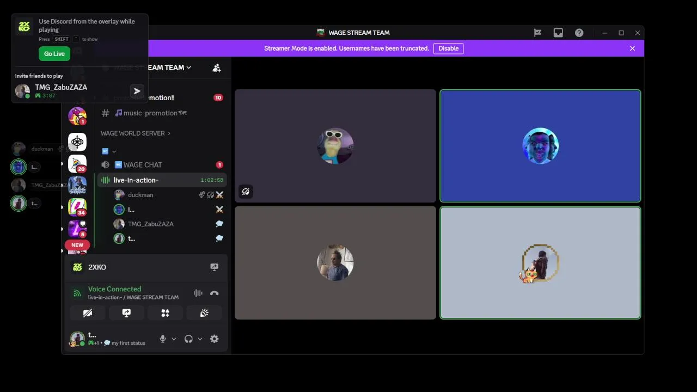Screen dimensions: 697x392
Task: Open my own user profile avatar panel
Action: tap(77, 339)
